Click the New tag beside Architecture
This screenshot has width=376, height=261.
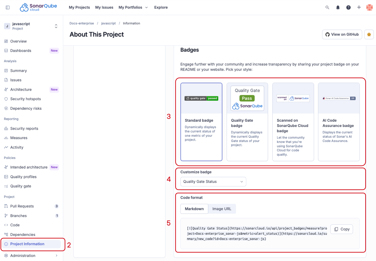coord(54,90)
